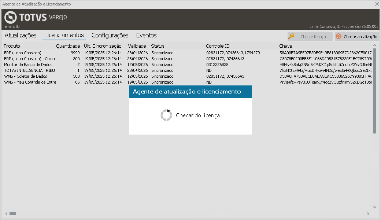The image size is (381, 220).
Task: Click the horizontal scrollbar left arrow
Action: click(7, 213)
